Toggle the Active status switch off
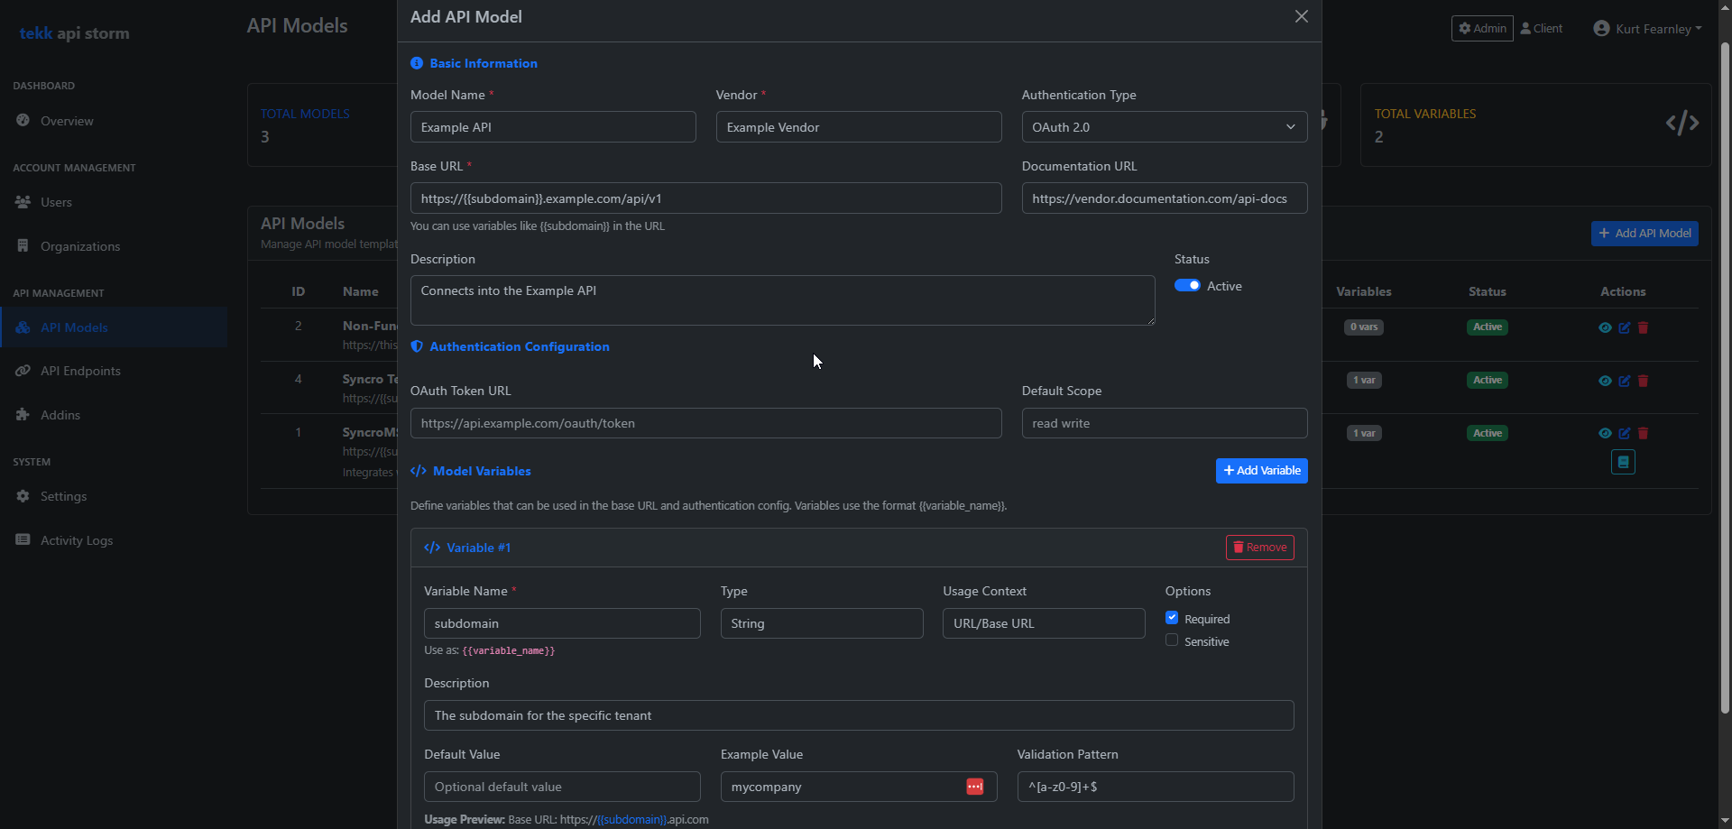Image resolution: width=1732 pixels, height=829 pixels. pos(1185,285)
